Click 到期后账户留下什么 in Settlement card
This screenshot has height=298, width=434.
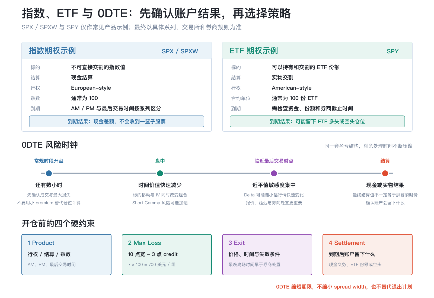[x=352, y=254]
